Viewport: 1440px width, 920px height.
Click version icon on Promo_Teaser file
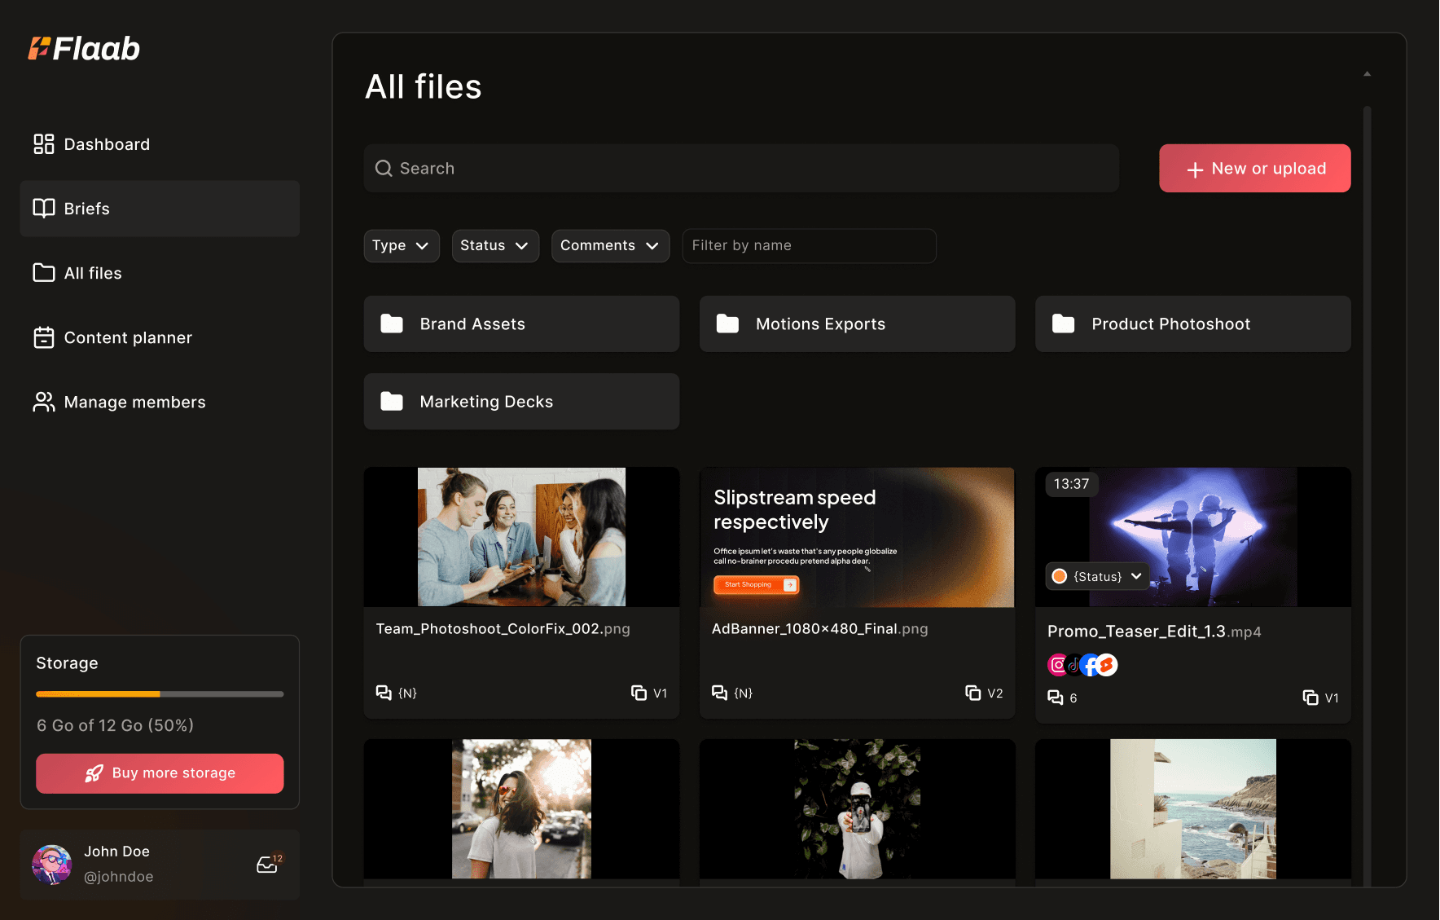coord(1310,698)
